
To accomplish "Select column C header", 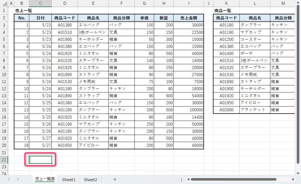I will (40, 4).
